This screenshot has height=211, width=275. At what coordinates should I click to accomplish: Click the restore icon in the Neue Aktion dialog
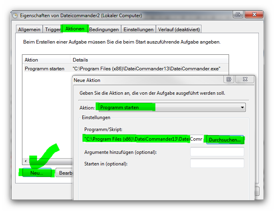(229, 80)
